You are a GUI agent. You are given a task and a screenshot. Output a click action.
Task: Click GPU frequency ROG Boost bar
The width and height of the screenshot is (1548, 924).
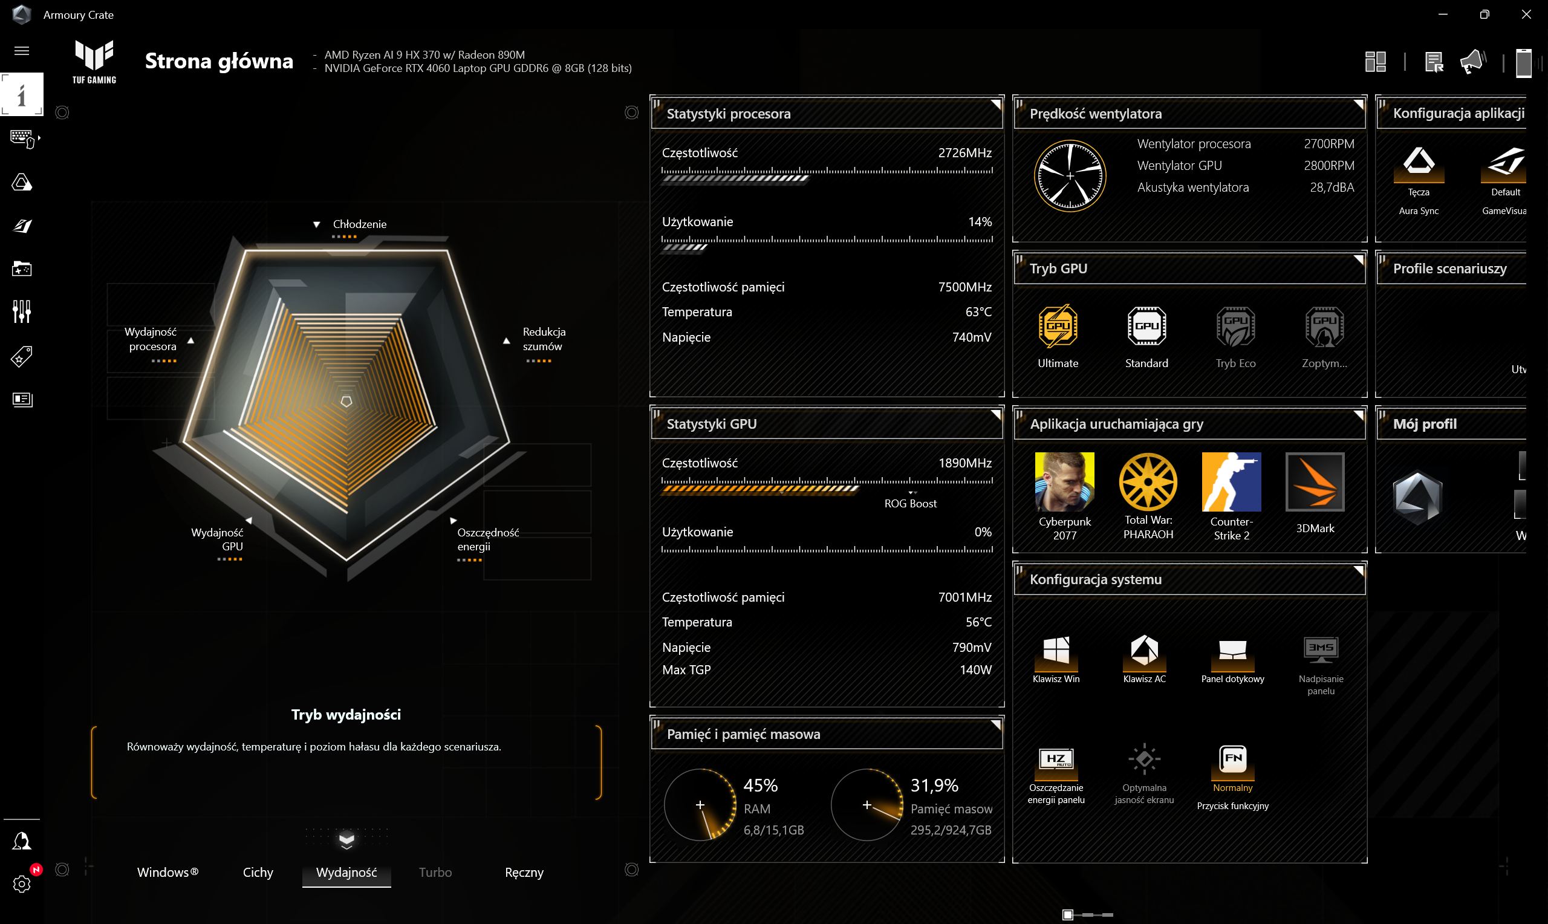(827, 486)
